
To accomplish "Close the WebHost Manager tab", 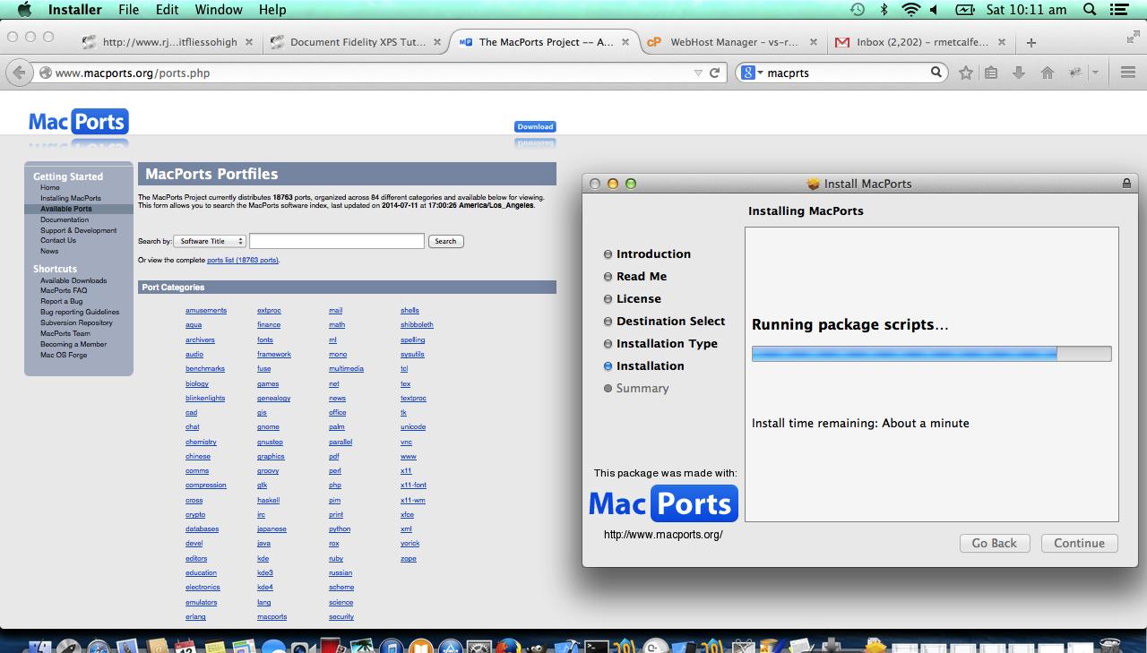I will click(x=814, y=42).
